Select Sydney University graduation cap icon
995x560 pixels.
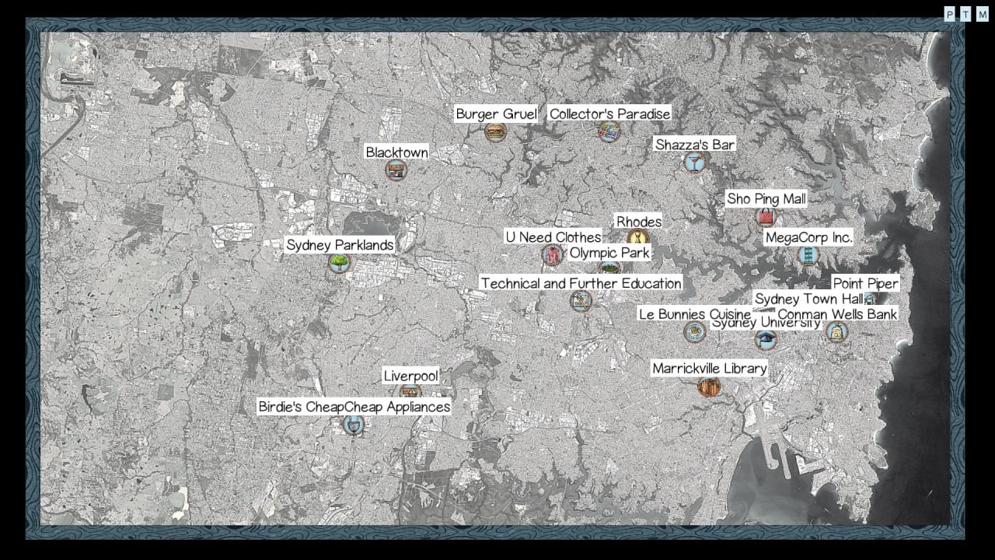[x=766, y=339]
